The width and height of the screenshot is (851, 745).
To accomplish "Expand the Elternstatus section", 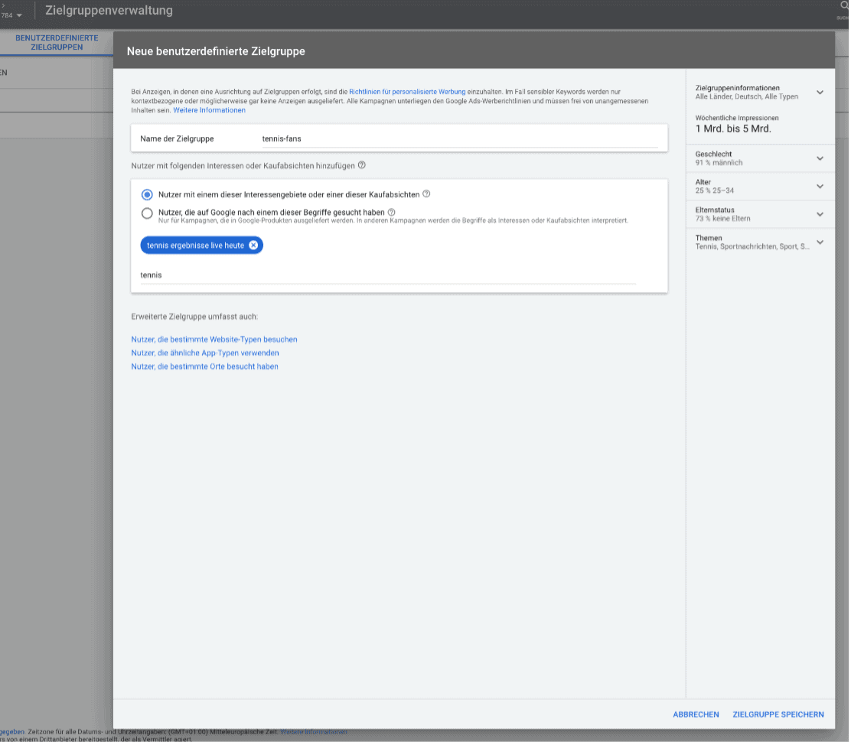I will coord(820,214).
